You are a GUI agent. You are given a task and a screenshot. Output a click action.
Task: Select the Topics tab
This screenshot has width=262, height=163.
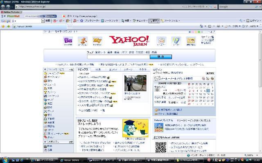point(83,69)
